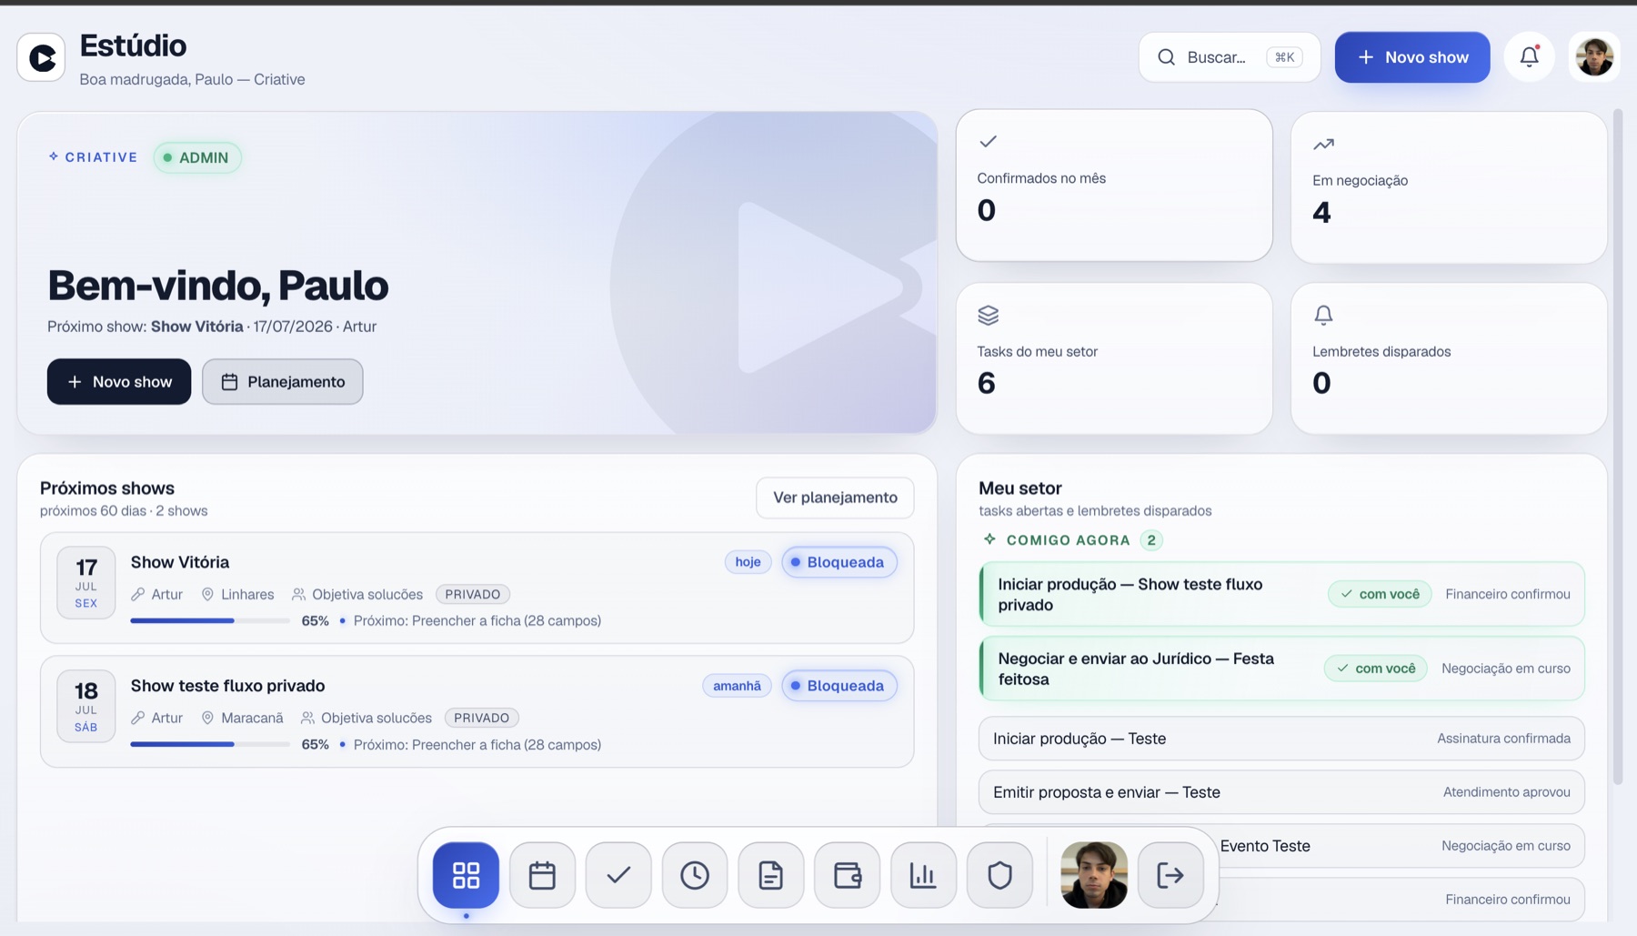Open the Confirmados no mês card
Screen dimensions: 1637x936
coord(1114,186)
